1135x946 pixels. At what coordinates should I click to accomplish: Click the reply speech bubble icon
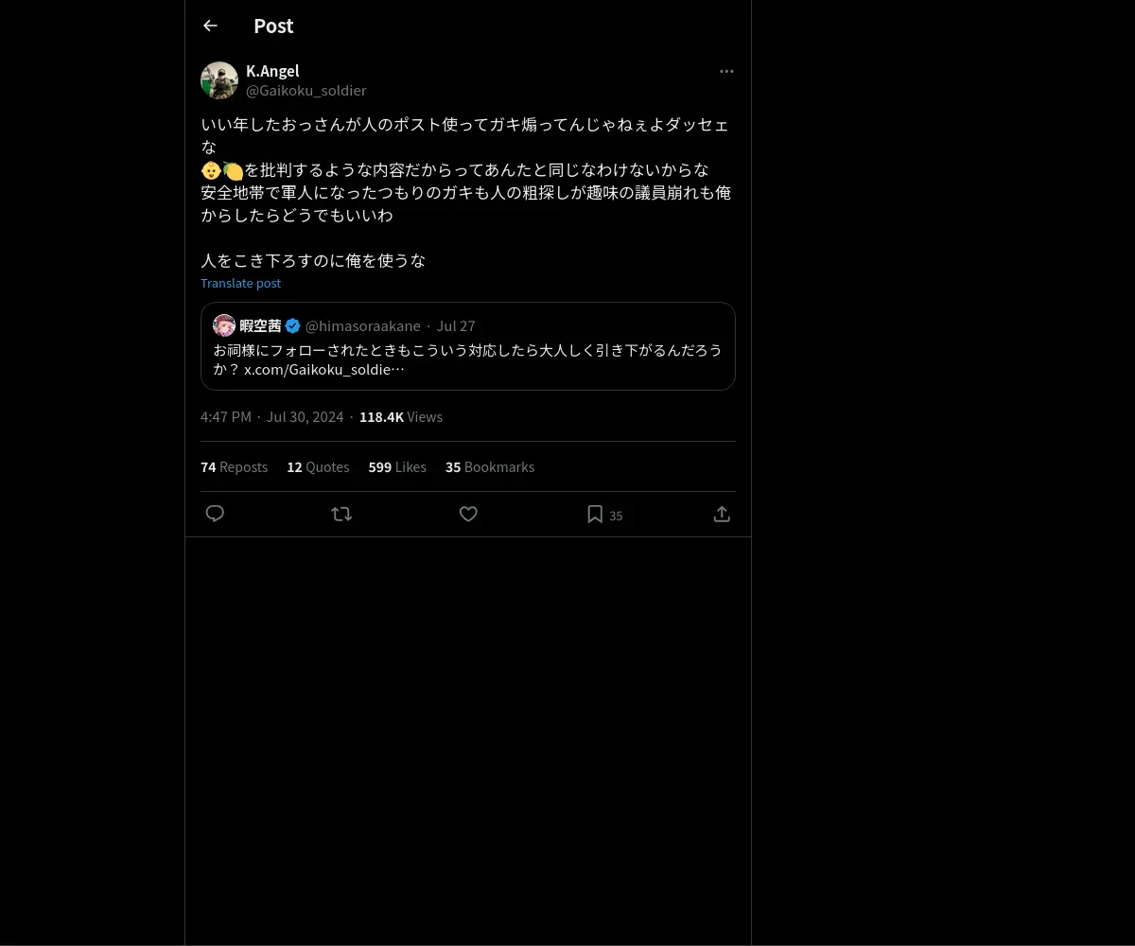tap(215, 514)
